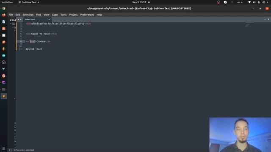Open the View menu
This screenshot has width=271, height=152.
pyautogui.click(x=47, y=15)
